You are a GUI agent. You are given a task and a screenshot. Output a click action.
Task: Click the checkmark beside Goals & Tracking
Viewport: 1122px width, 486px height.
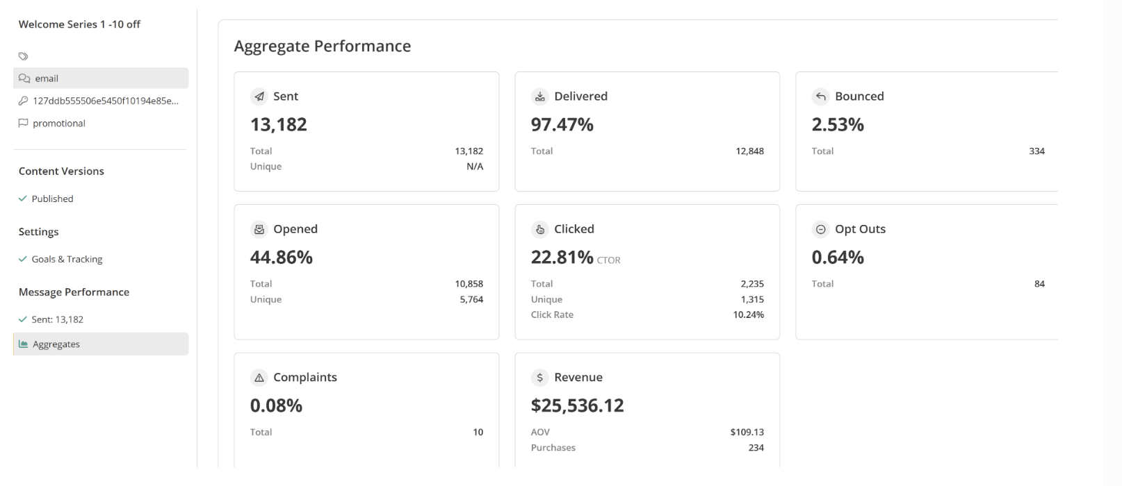(x=22, y=259)
